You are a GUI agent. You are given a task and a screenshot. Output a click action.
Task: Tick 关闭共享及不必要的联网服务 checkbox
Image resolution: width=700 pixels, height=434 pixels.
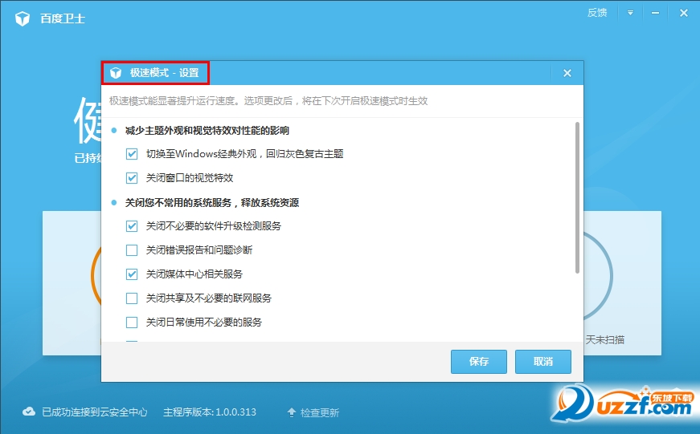coord(133,298)
